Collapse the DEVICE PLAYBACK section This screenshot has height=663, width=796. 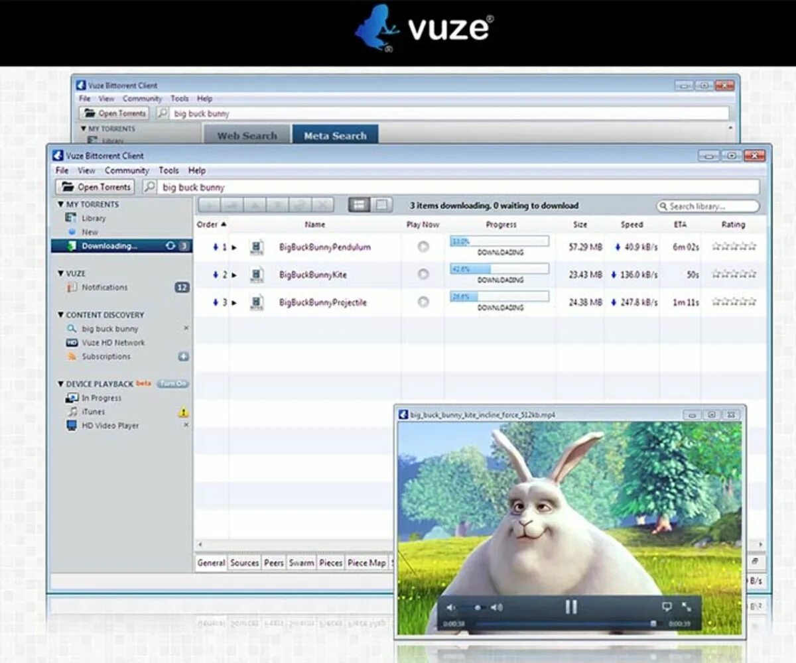coord(61,384)
